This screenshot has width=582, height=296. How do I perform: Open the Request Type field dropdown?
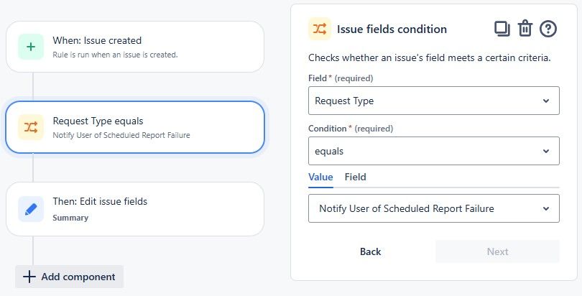[433, 101]
